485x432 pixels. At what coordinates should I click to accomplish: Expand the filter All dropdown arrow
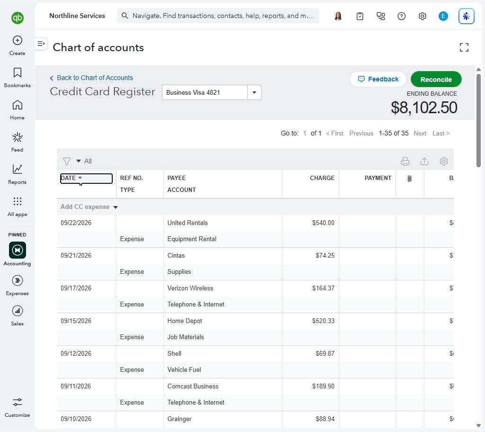[x=79, y=161]
